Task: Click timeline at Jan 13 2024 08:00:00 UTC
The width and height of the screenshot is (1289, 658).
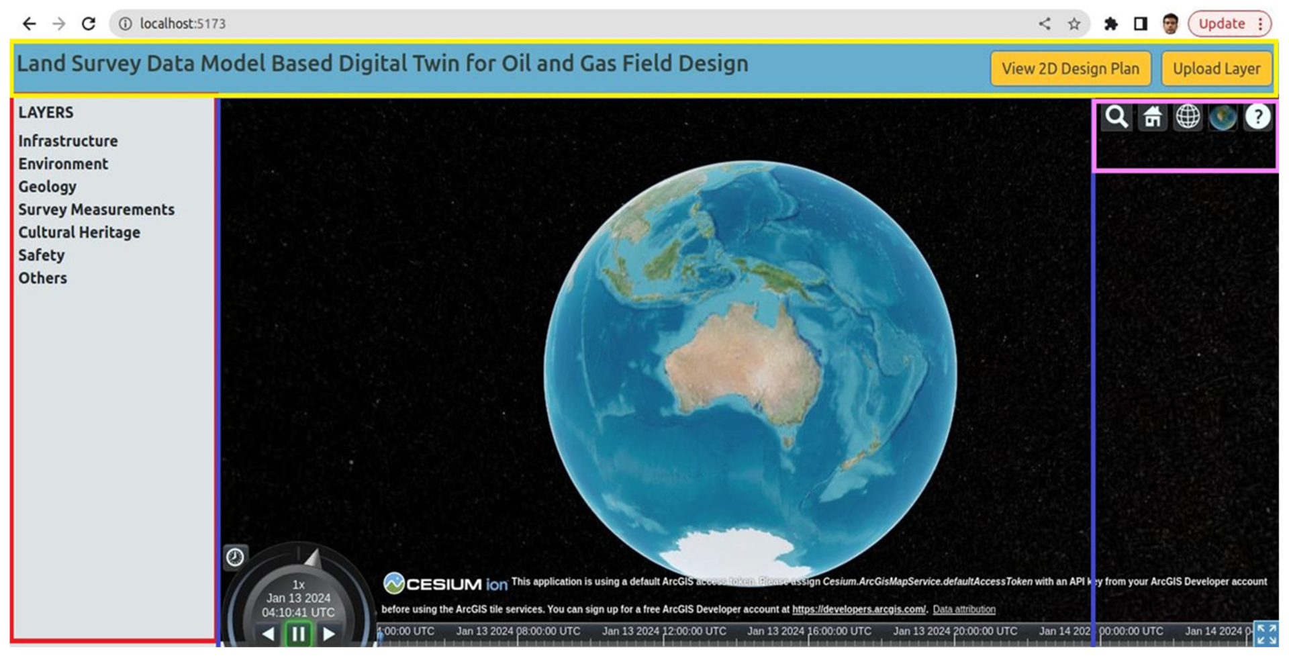Action: [518, 631]
